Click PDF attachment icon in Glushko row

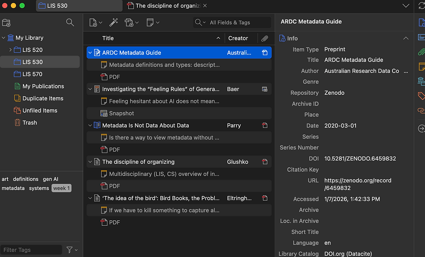[x=265, y=162]
